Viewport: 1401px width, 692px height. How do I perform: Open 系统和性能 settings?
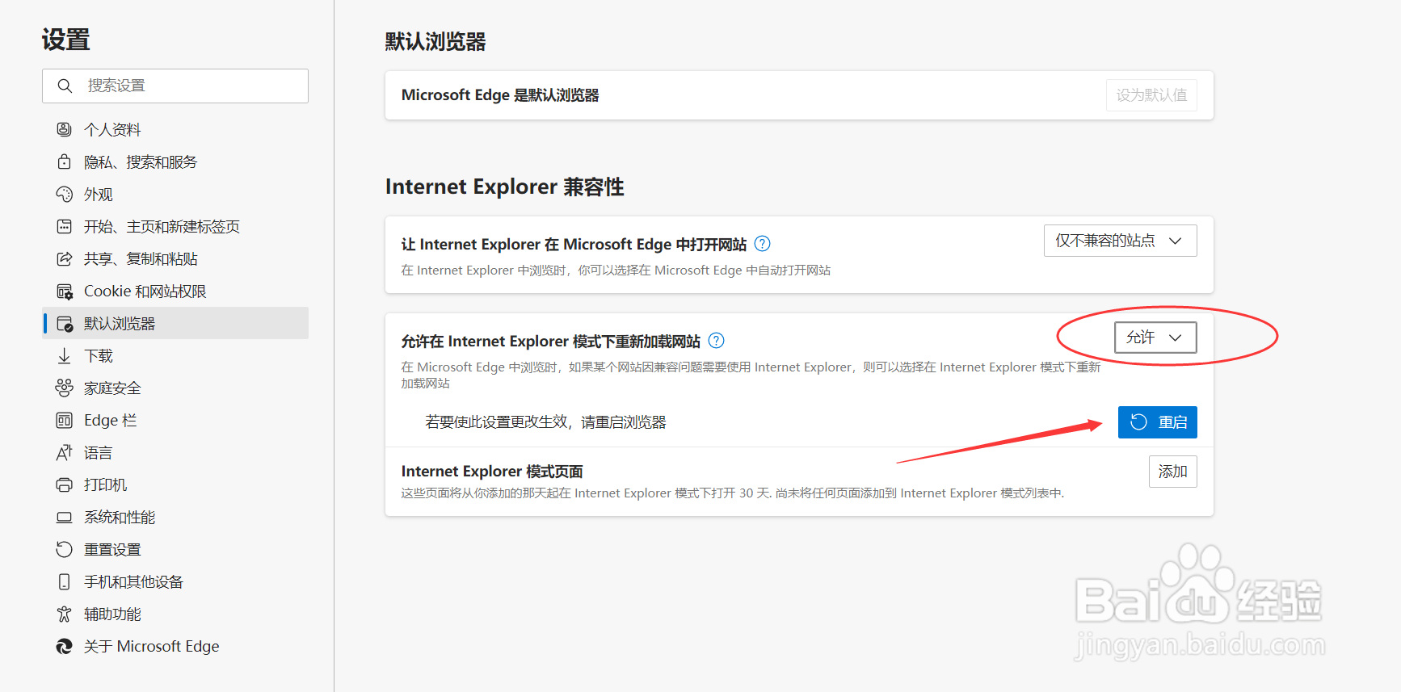tap(175, 517)
